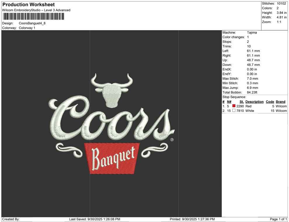
Task: Click the 'Stops:' label
Action: [x=227, y=42]
